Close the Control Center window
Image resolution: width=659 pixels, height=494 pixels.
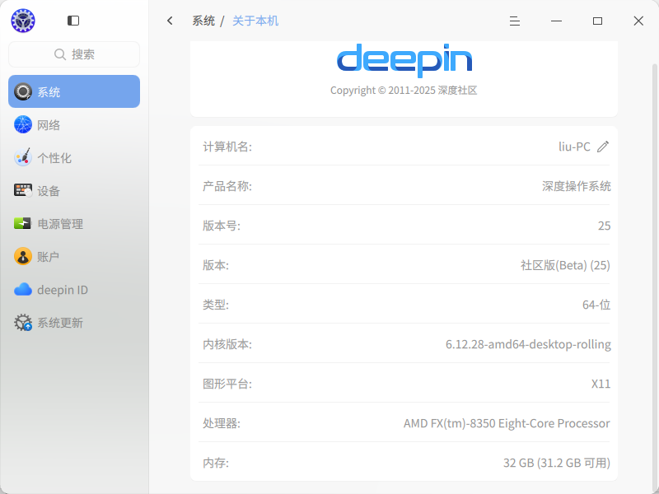tap(638, 21)
